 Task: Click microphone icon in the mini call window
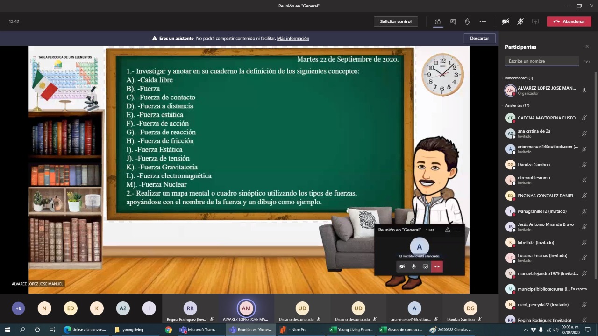tap(413, 266)
